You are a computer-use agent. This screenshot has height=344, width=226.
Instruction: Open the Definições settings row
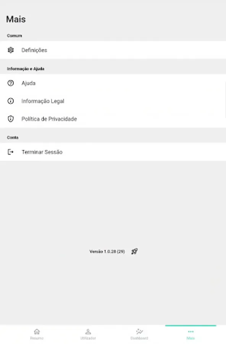(113, 50)
